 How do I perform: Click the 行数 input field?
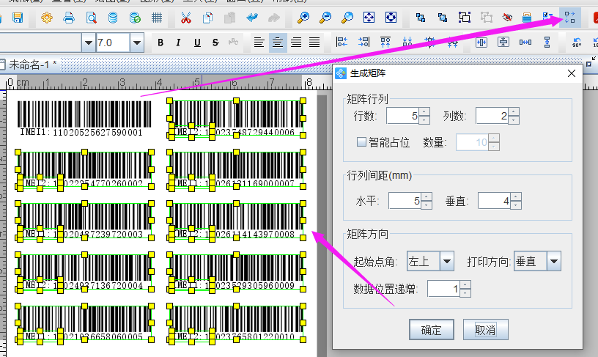click(403, 116)
